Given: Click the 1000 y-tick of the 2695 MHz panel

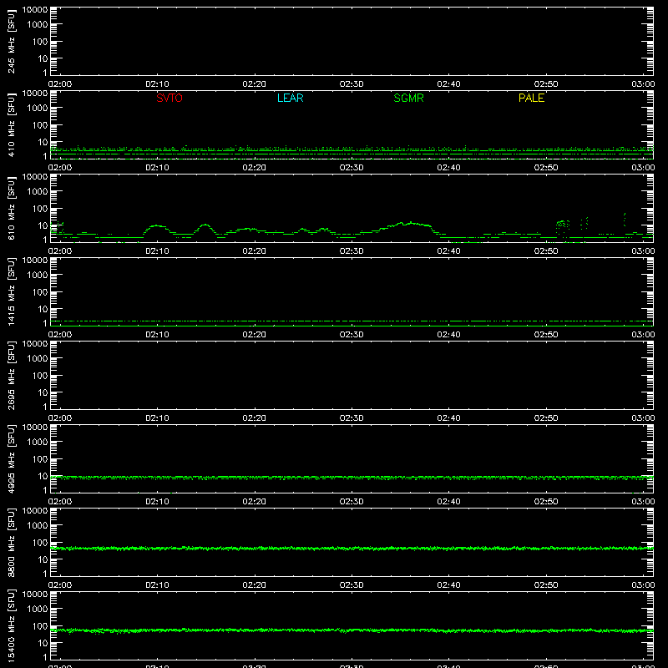Looking at the screenshot, I should pos(38,359).
